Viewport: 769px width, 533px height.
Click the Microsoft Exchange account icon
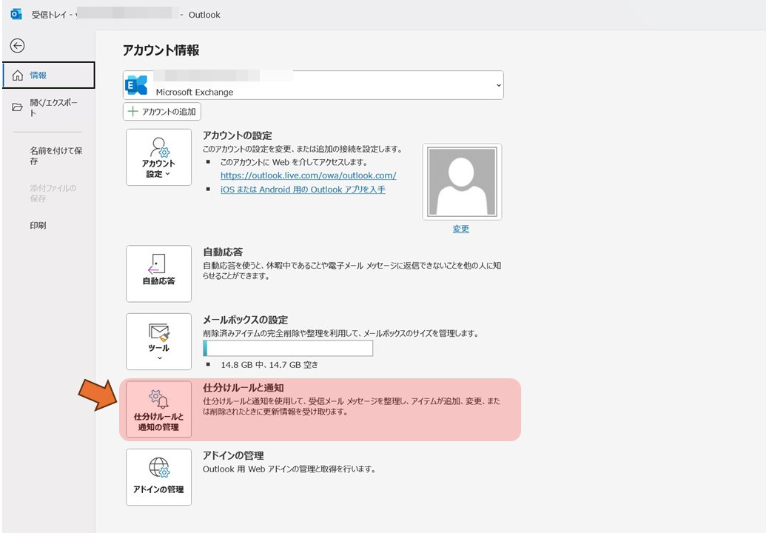click(x=136, y=85)
